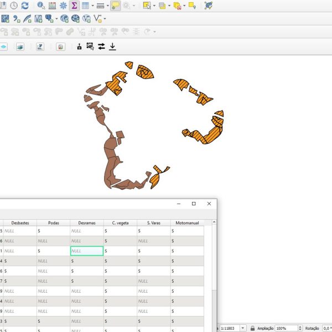Expand the map scale 1:11803 dropdown
The width and height of the screenshot is (332, 332).
pos(243,328)
